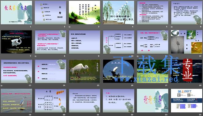Viewport: 203px width, 116px height.
Task: Select slide 16 with egret in blue oval
Action: pyautogui.click(x=118, y=71)
